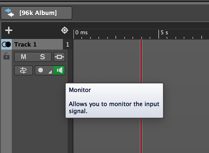Click the target locator icon above the track
Viewport: 209px width, 153px height.
click(64, 30)
